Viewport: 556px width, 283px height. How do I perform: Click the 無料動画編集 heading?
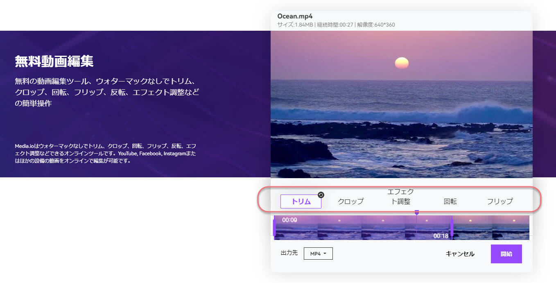point(54,61)
